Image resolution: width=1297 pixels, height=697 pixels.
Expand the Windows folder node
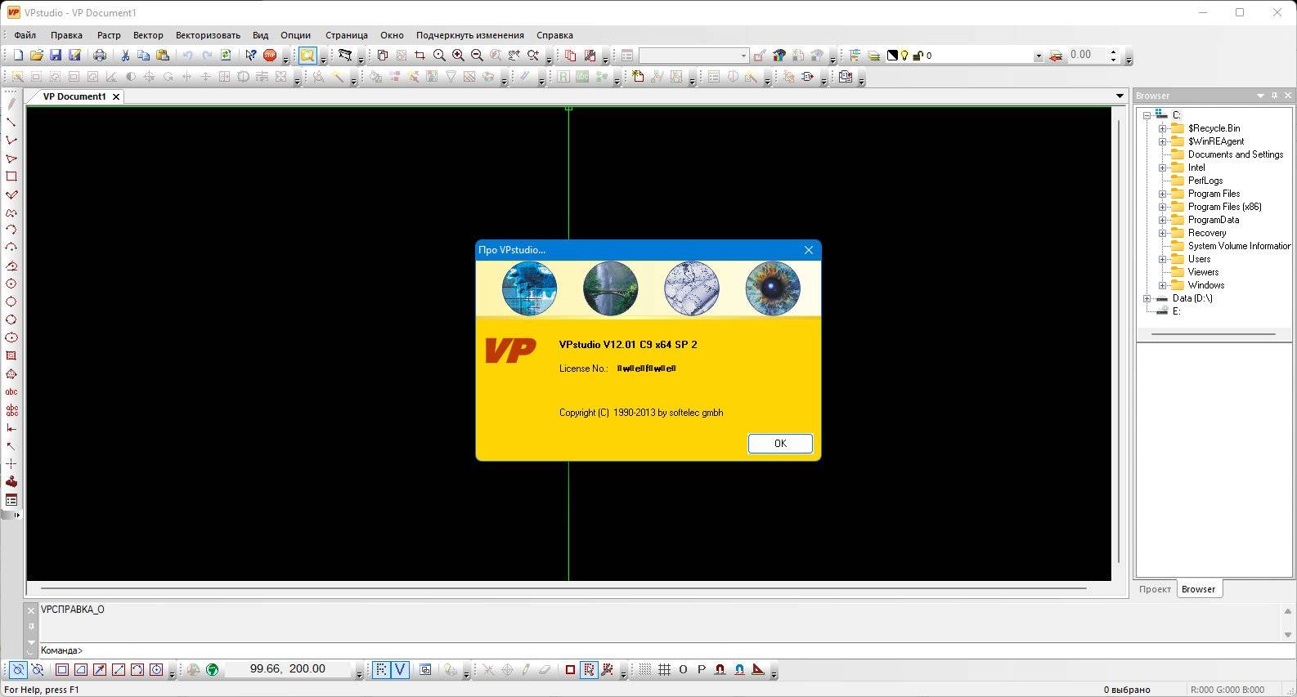tap(1162, 285)
